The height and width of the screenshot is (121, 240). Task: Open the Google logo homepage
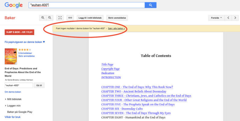[13, 5]
